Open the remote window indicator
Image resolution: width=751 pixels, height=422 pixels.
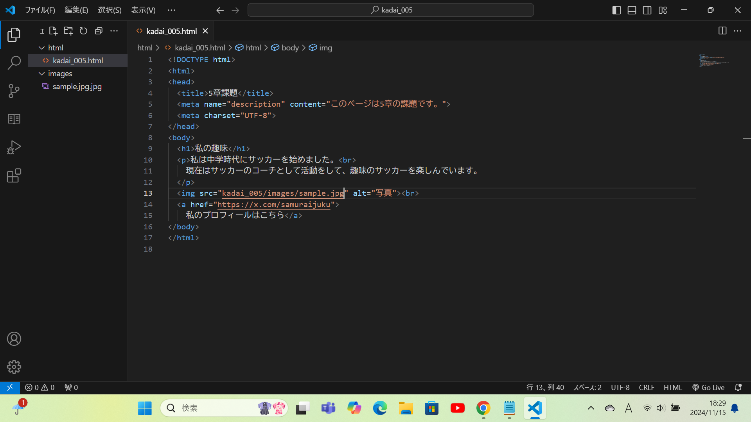coord(10,387)
